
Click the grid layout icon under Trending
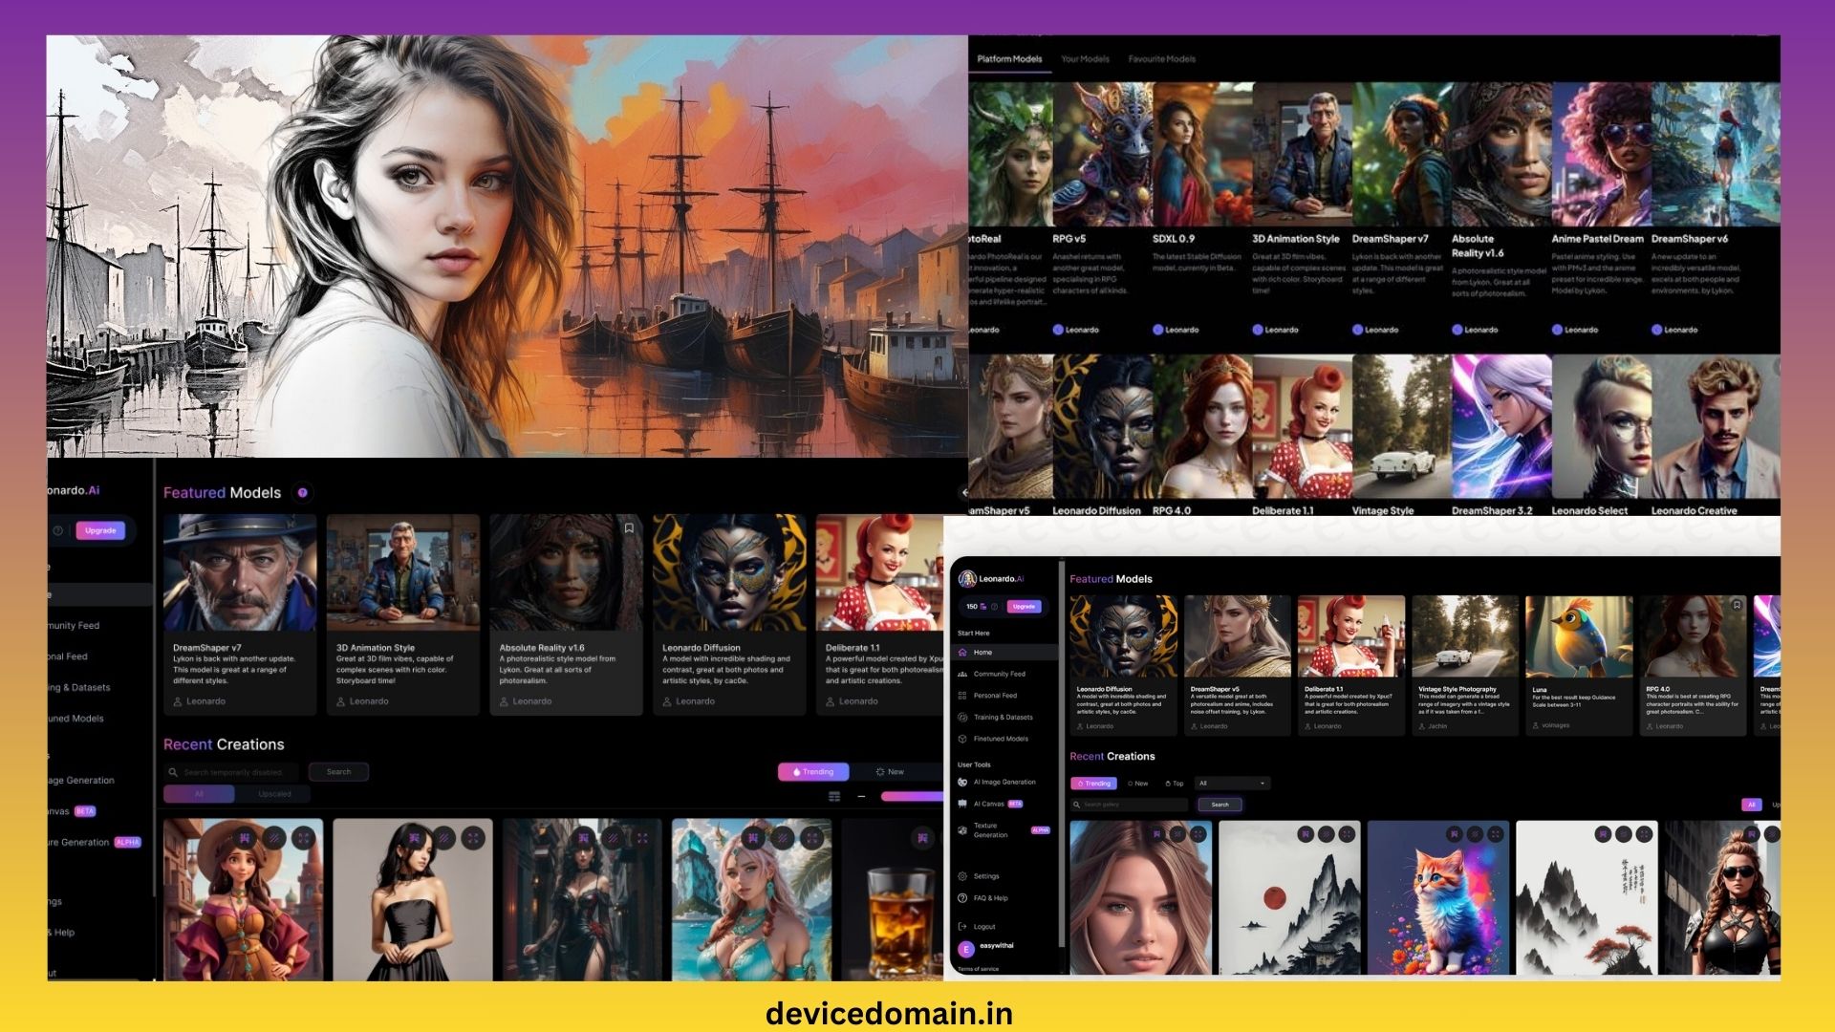(834, 796)
